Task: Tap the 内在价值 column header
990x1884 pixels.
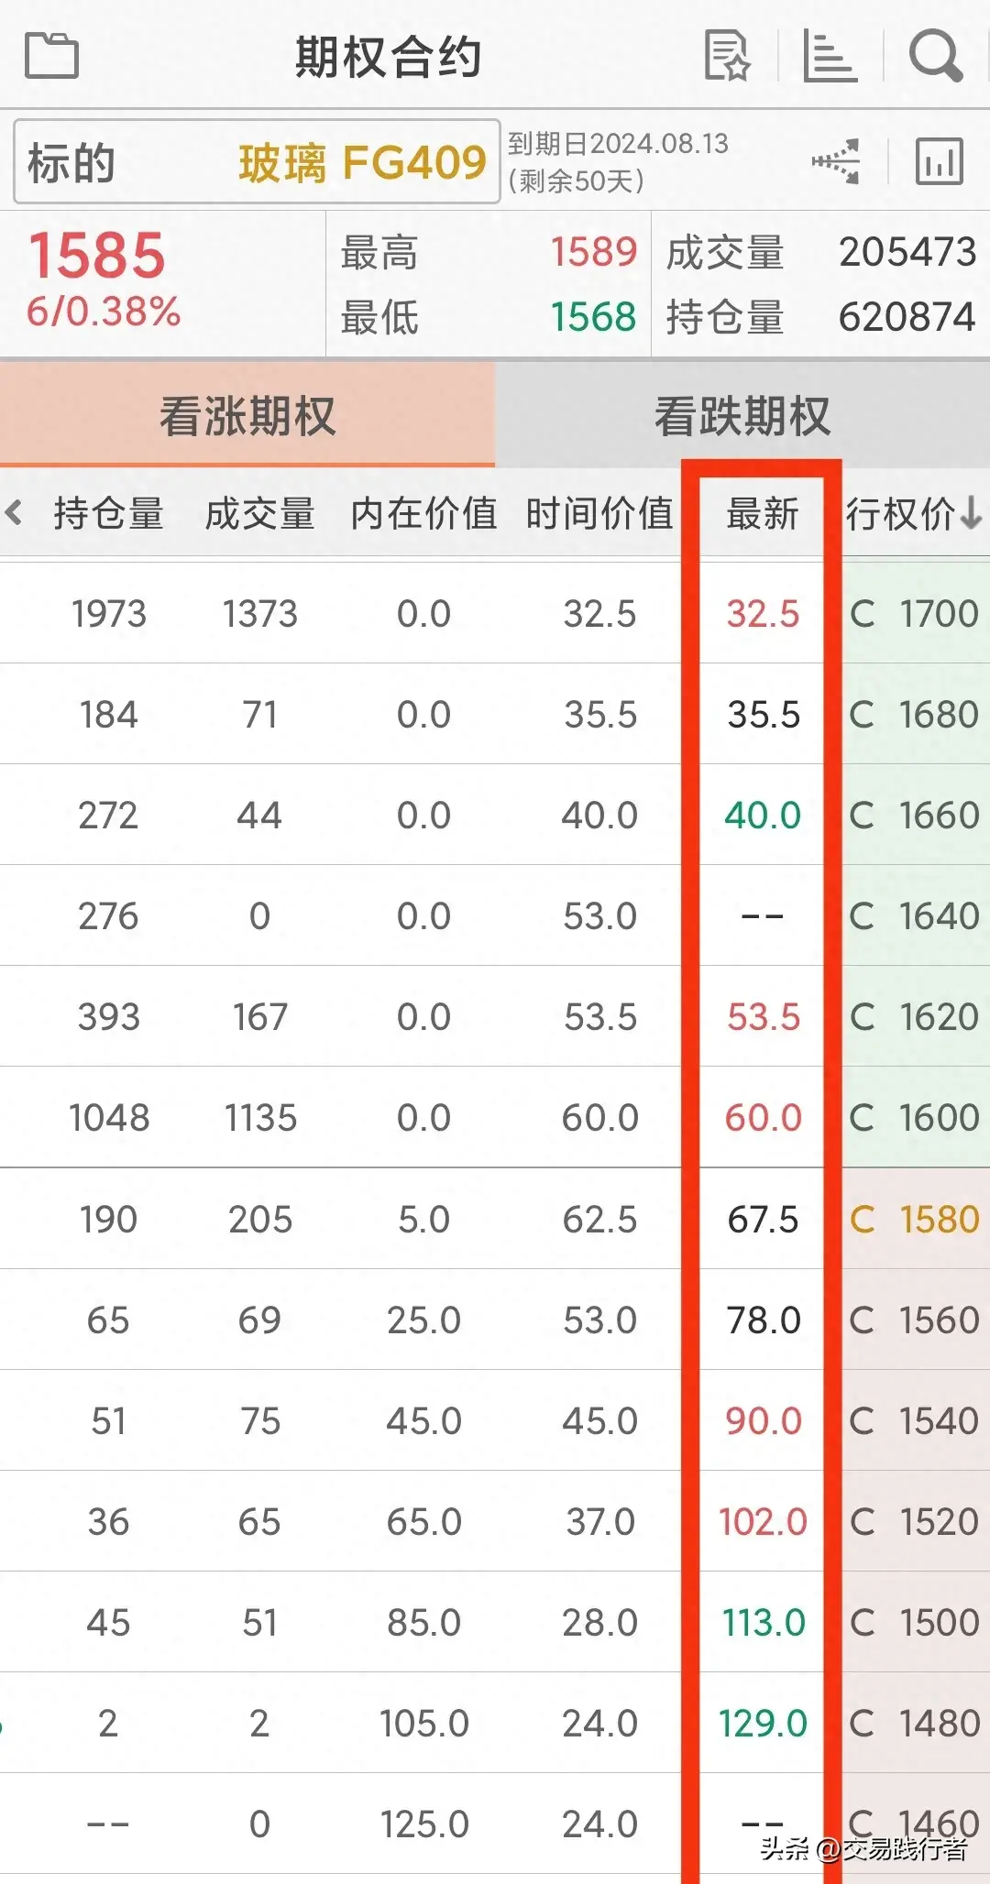Action: click(x=423, y=513)
